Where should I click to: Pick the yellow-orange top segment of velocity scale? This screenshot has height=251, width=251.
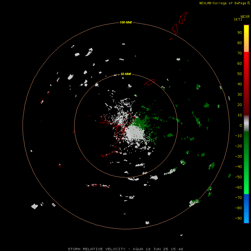(x=246, y=38)
